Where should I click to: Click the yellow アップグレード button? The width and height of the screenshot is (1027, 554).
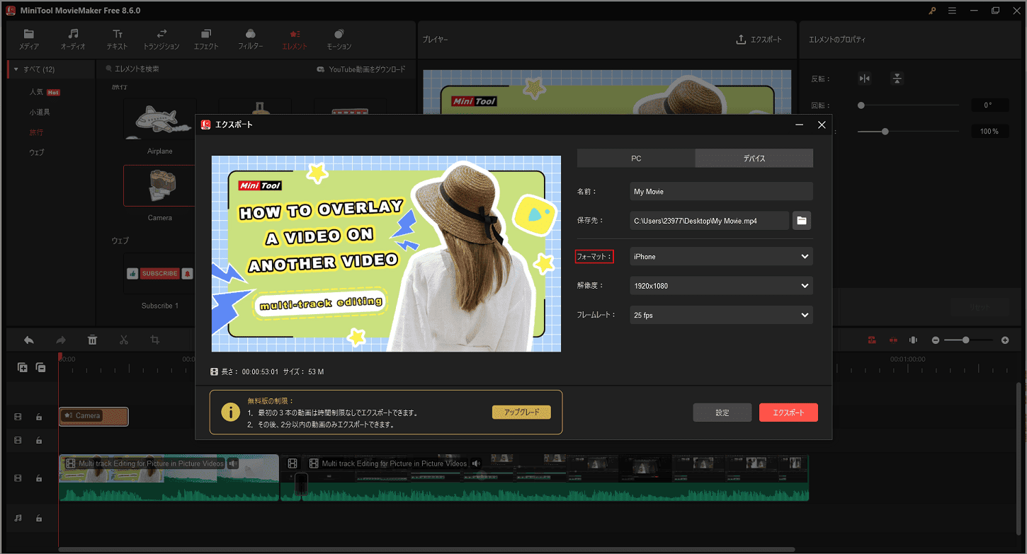pos(521,412)
